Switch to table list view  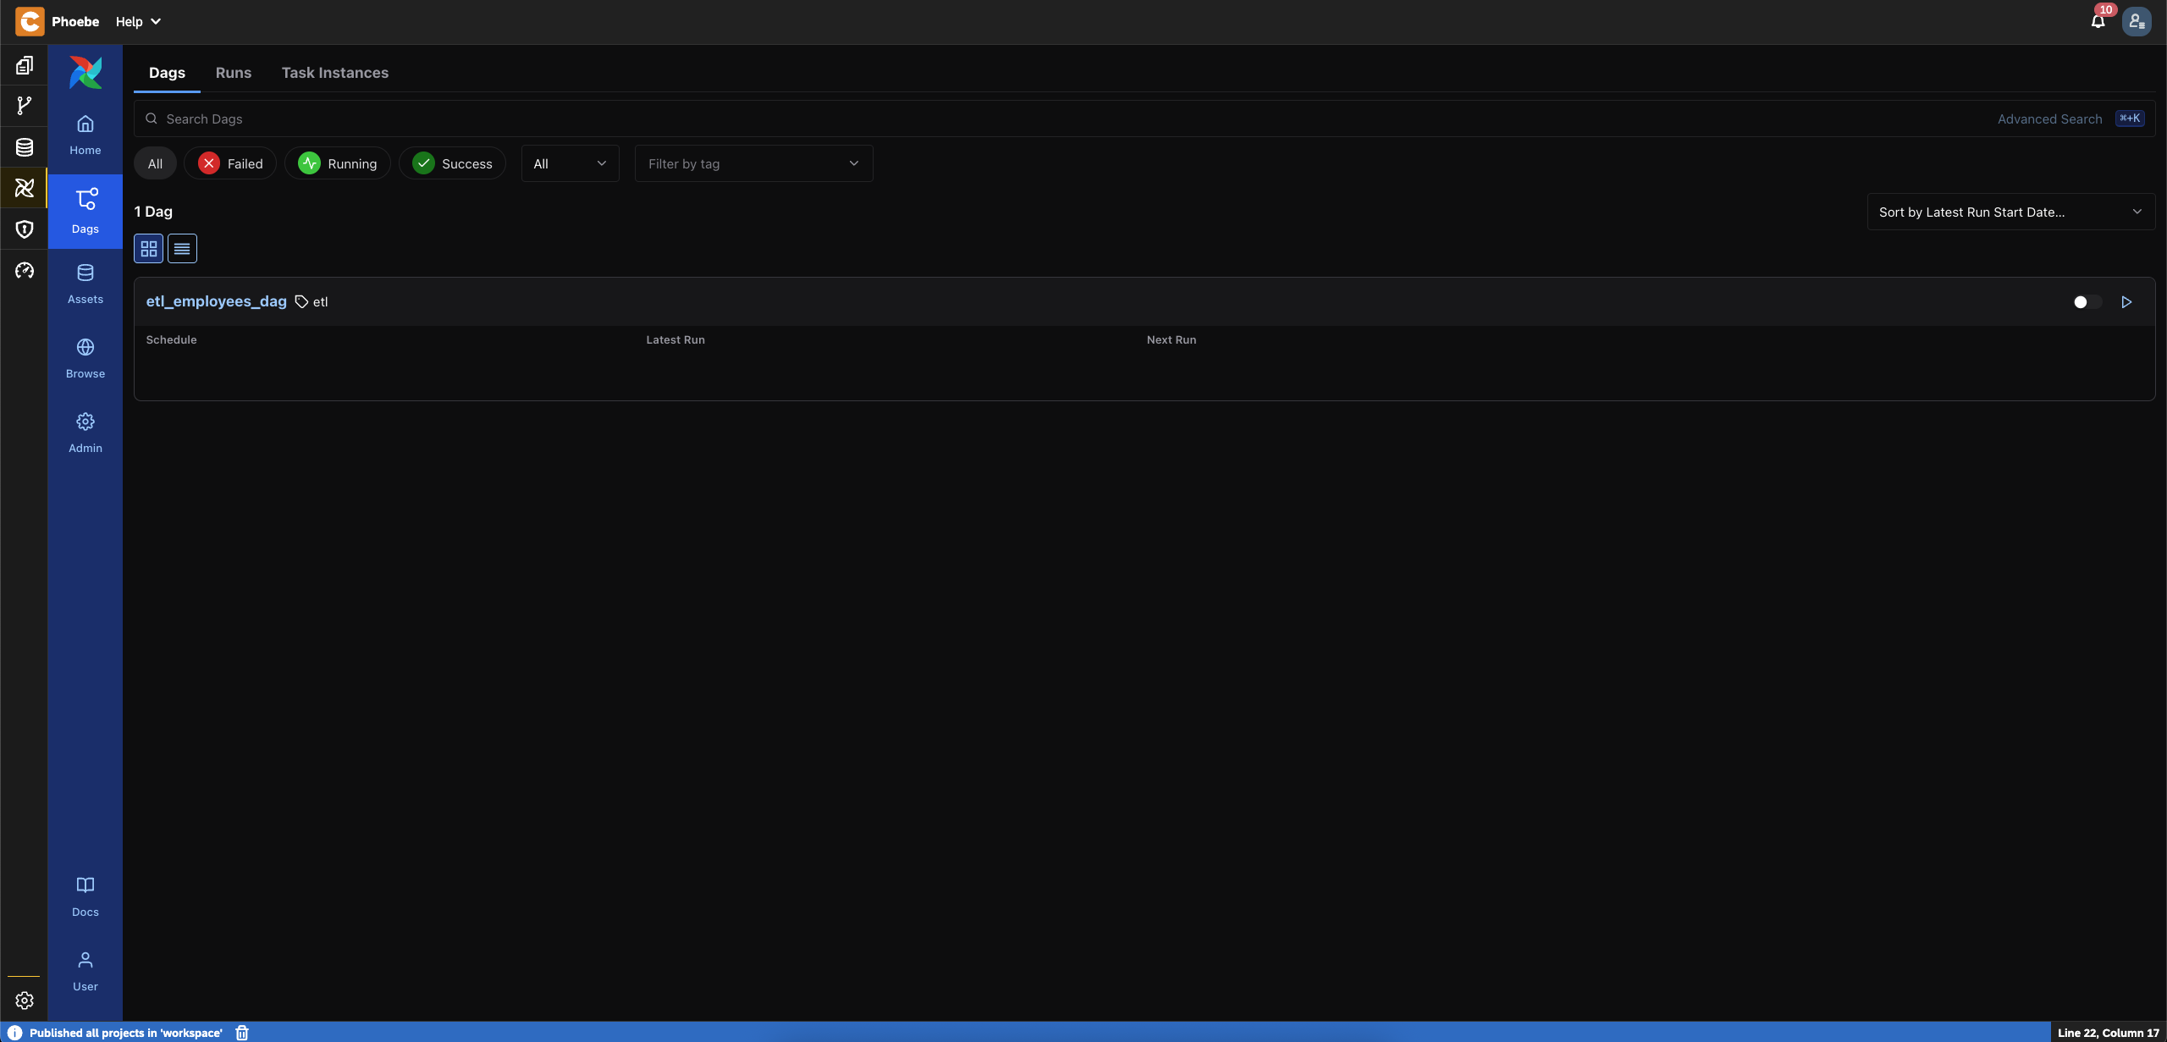coord(182,249)
